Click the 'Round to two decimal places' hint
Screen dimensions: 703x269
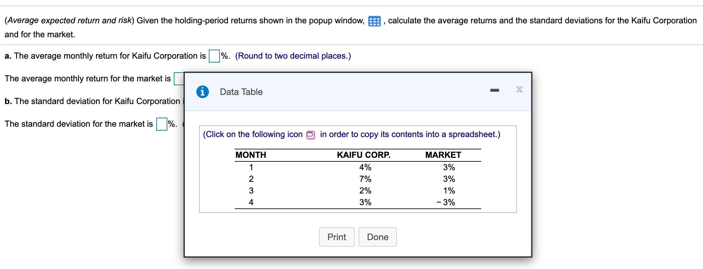tap(293, 56)
